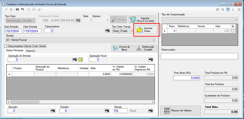Switch to Arquivos tab
The height and width of the screenshot is (119, 244).
coord(30,51)
